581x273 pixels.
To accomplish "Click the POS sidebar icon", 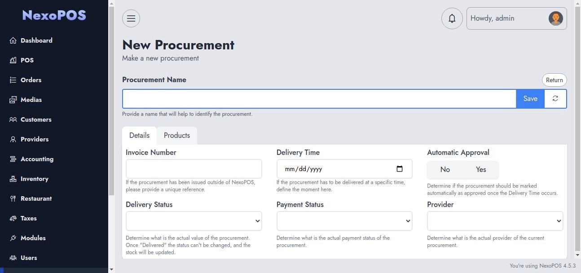I will [13, 60].
